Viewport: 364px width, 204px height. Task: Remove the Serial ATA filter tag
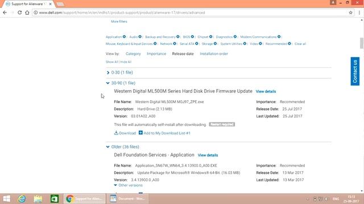click(197, 44)
